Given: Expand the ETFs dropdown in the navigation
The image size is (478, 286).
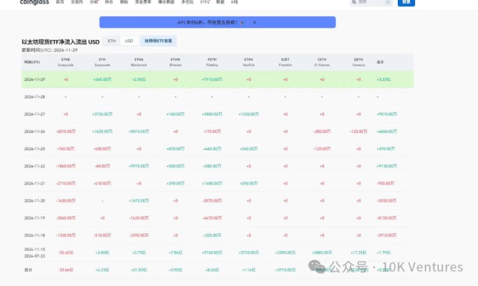Looking at the screenshot, I should [x=205, y=3].
